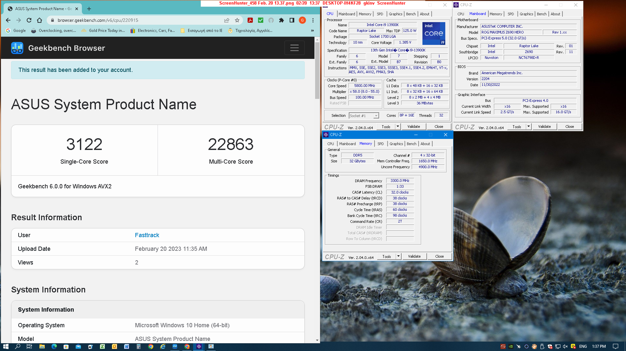Viewport: 626px width, 351px height.
Task: Click the 22863 Multi-Core Score value
Action: click(x=231, y=144)
